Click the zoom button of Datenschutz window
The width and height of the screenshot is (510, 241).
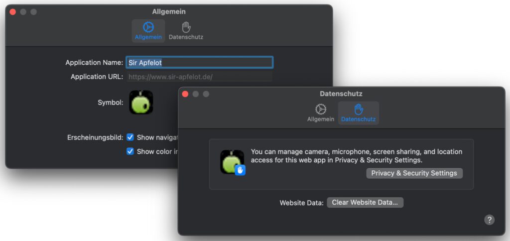206,94
